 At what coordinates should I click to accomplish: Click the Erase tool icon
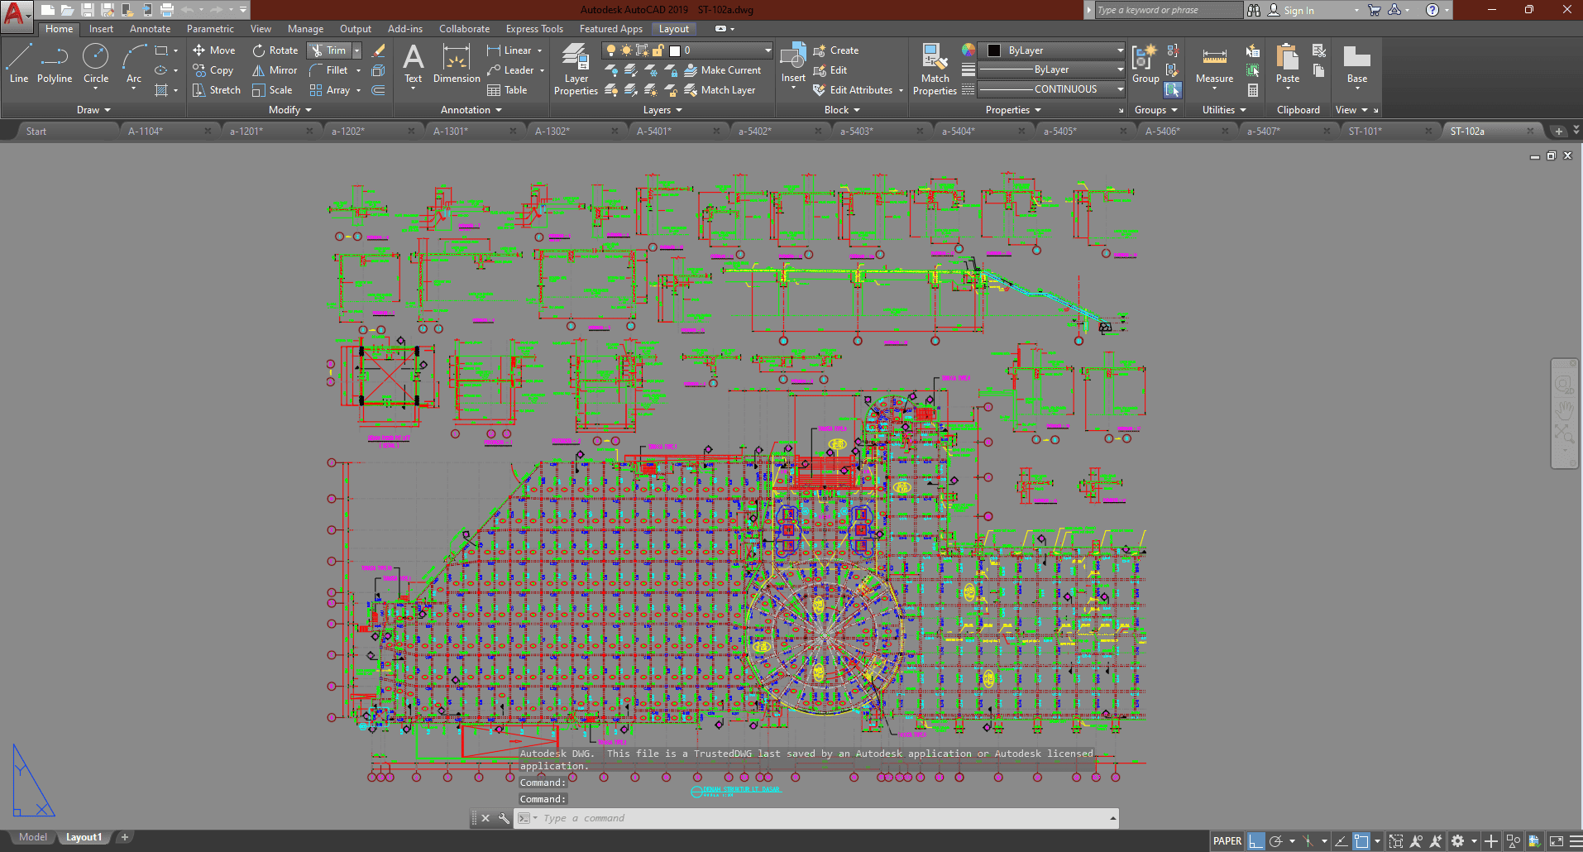click(x=379, y=50)
